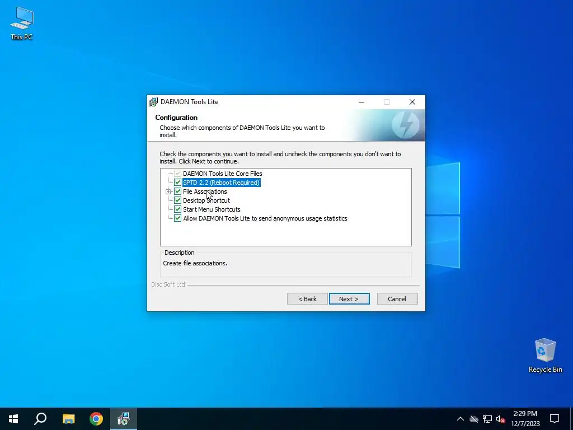Select the Desktop Shortcut label
Viewport: 573px width, 430px height.
[x=206, y=200]
